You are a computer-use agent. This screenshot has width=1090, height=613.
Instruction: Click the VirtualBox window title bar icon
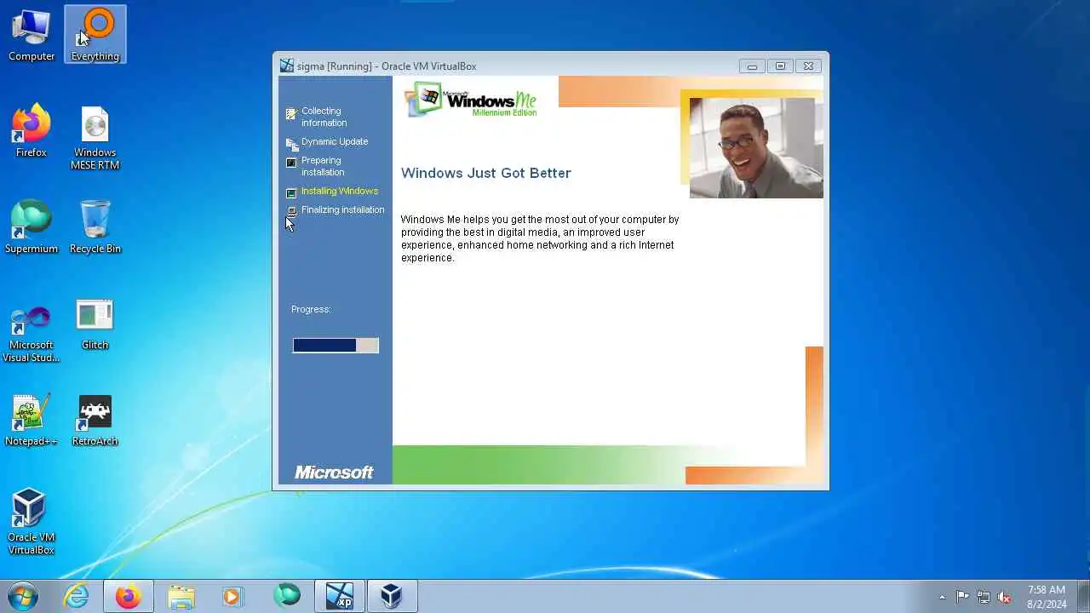pos(287,66)
